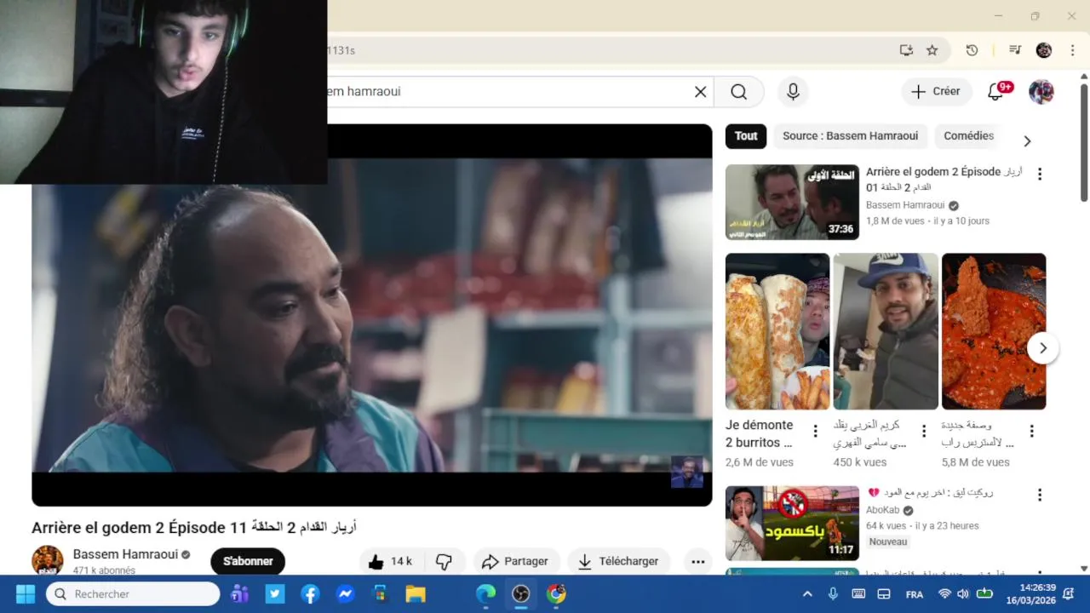
Task: Clear the YouTube search box text
Action: click(x=701, y=92)
